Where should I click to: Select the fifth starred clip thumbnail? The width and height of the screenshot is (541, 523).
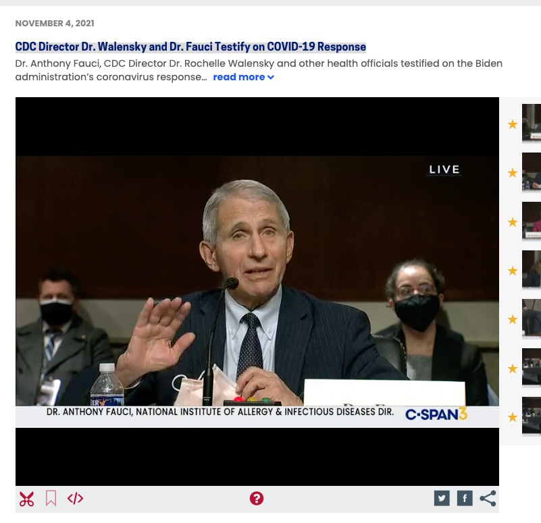click(532, 319)
